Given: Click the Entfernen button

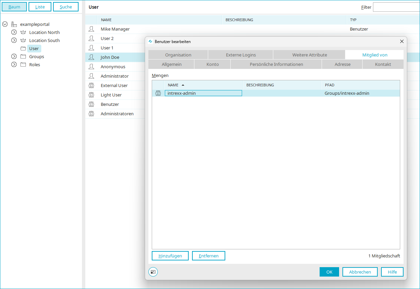Looking at the screenshot, I should [208, 256].
